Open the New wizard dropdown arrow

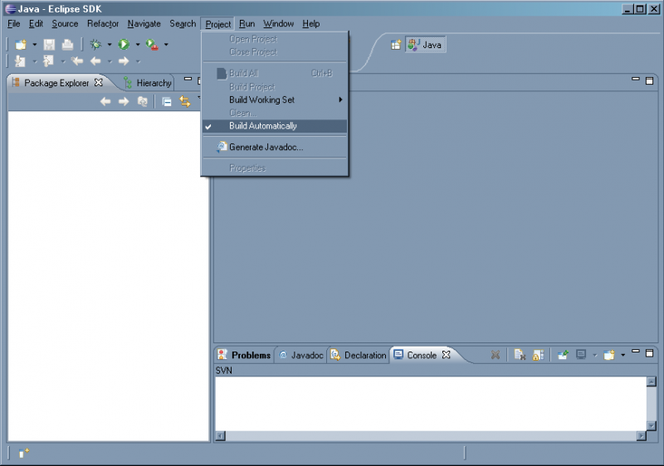click(34, 45)
